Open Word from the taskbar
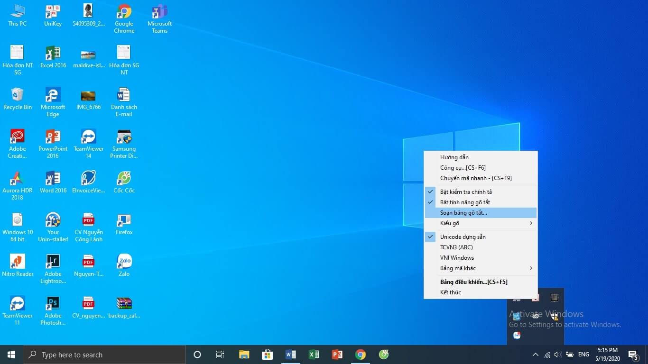Screen dimensions: 648x364 [x=291, y=355]
